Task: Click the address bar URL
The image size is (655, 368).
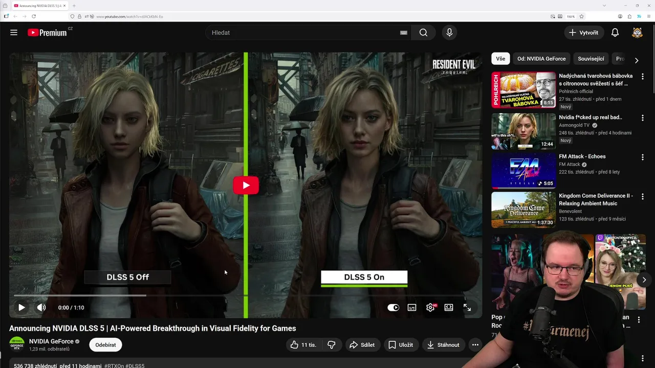Action: [129, 17]
